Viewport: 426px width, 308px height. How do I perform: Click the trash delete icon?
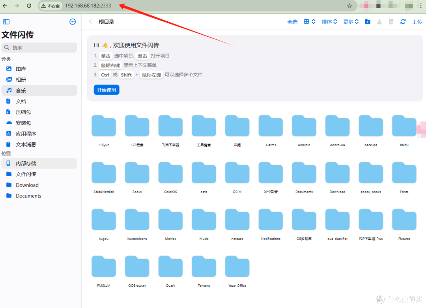pyautogui.click(x=391, y=22)
